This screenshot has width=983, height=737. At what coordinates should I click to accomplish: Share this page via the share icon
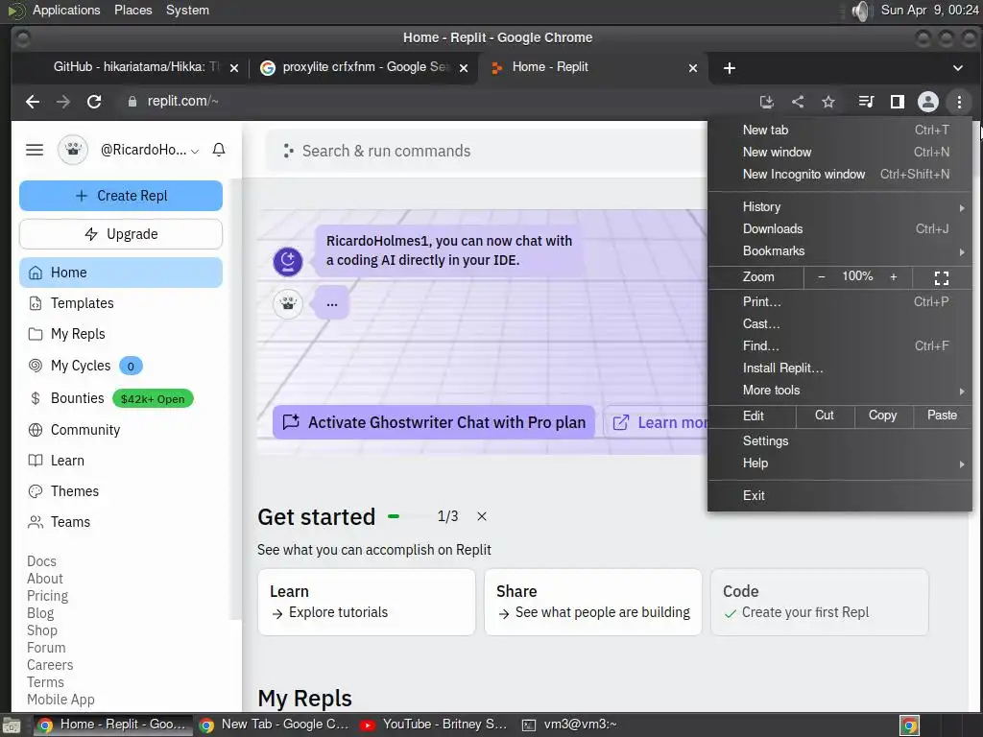(798, 102)
